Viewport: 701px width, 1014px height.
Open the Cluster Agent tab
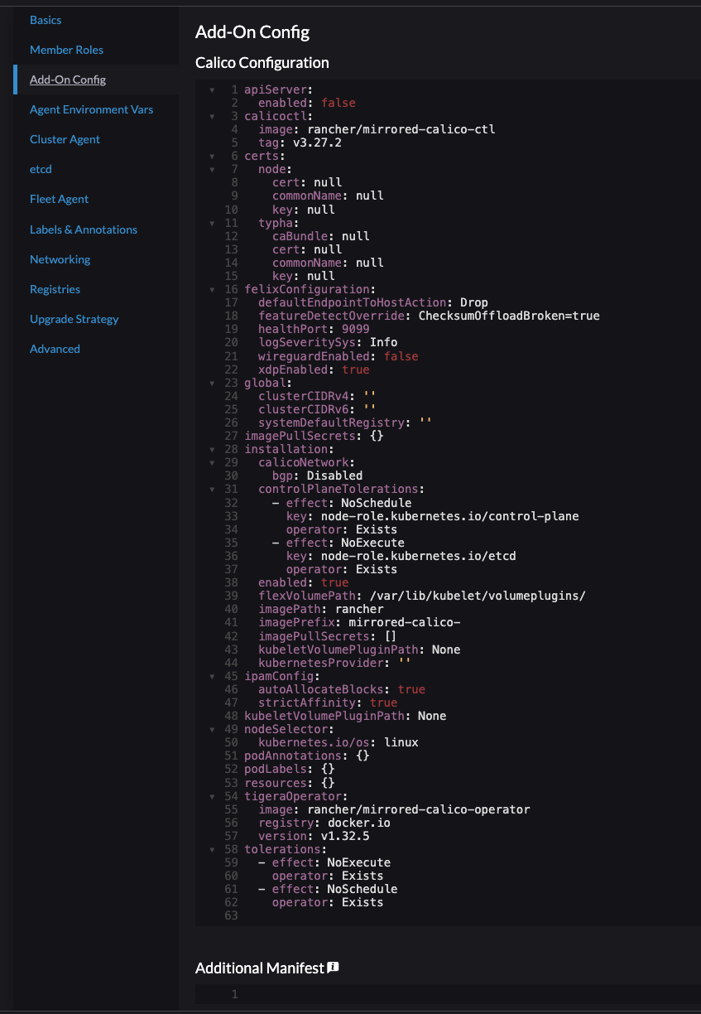pos(65,139)
